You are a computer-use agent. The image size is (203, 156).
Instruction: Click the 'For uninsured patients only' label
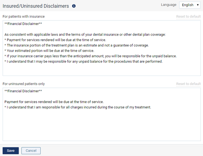click(24, 84)
